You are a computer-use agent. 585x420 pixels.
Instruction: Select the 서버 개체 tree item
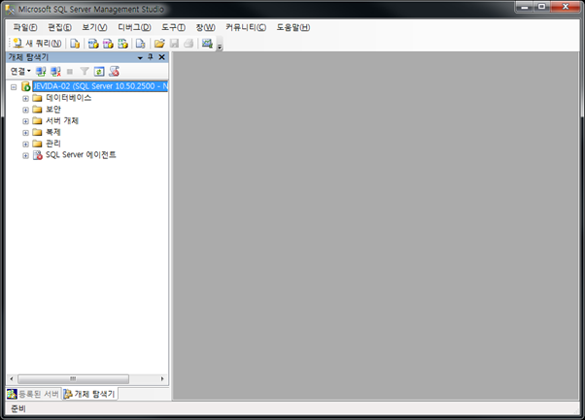tap(62, 120)
